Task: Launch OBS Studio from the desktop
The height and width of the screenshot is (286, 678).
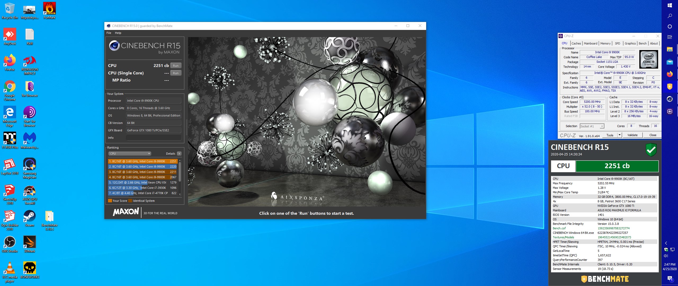Action: [x=10, y=244]
